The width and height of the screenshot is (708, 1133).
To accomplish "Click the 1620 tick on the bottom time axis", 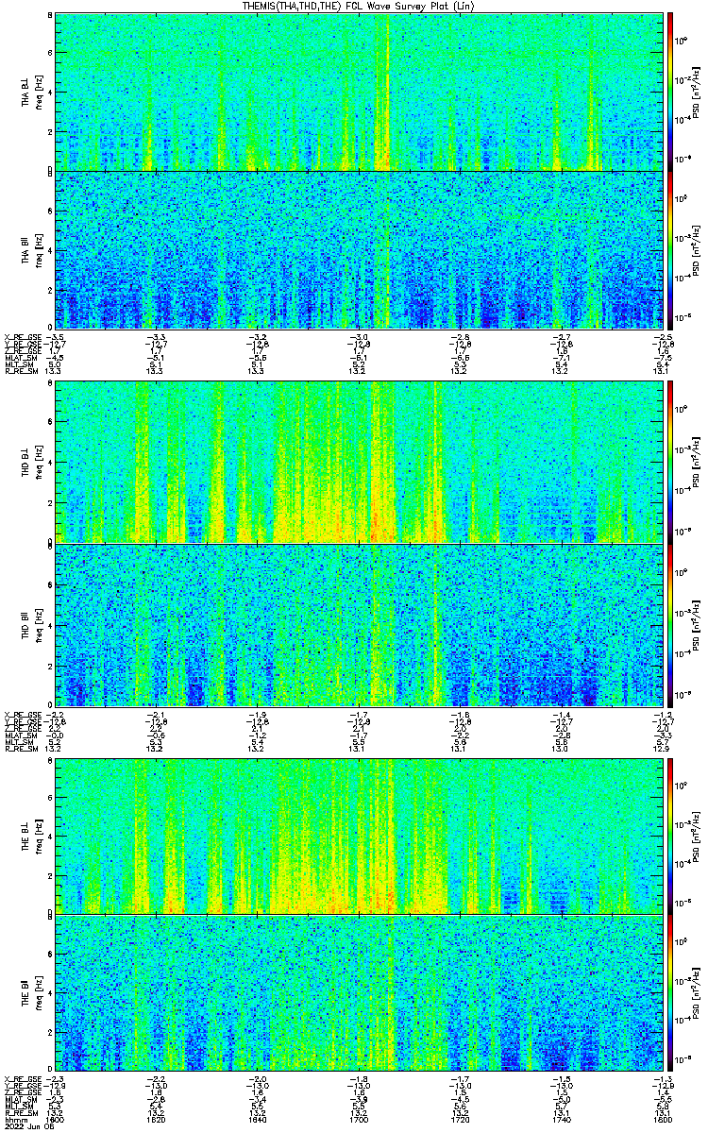I will click(157, 1119).
